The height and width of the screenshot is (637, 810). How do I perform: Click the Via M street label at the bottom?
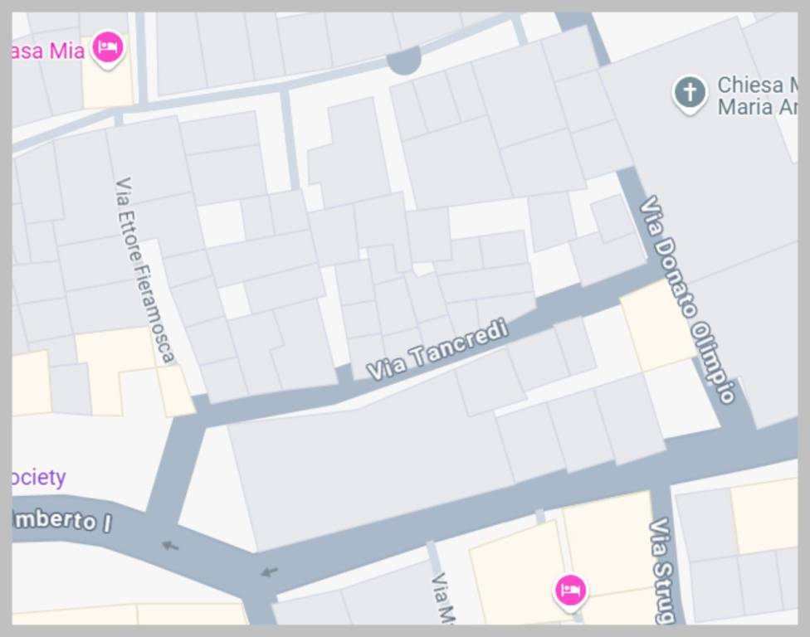coord(444,598)
